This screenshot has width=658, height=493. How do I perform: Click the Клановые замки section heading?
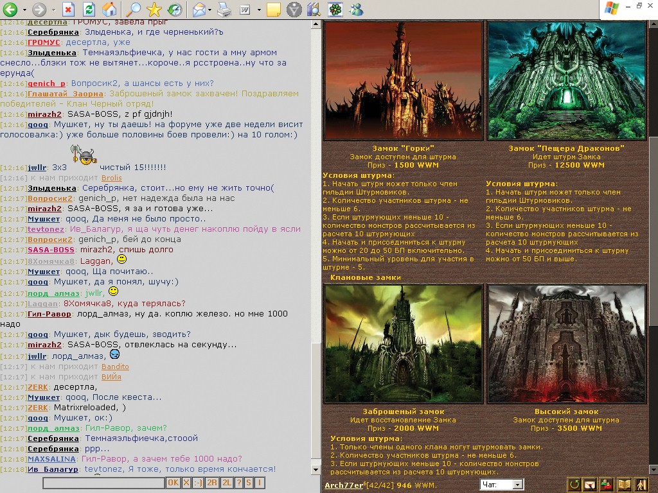[x=365, y=277]
